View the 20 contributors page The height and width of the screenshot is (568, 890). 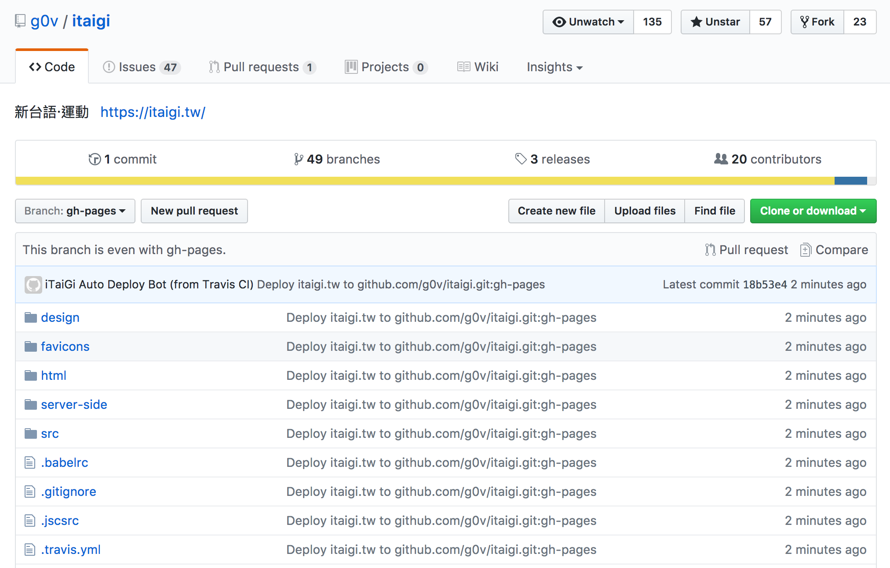(x=768, y=159)
